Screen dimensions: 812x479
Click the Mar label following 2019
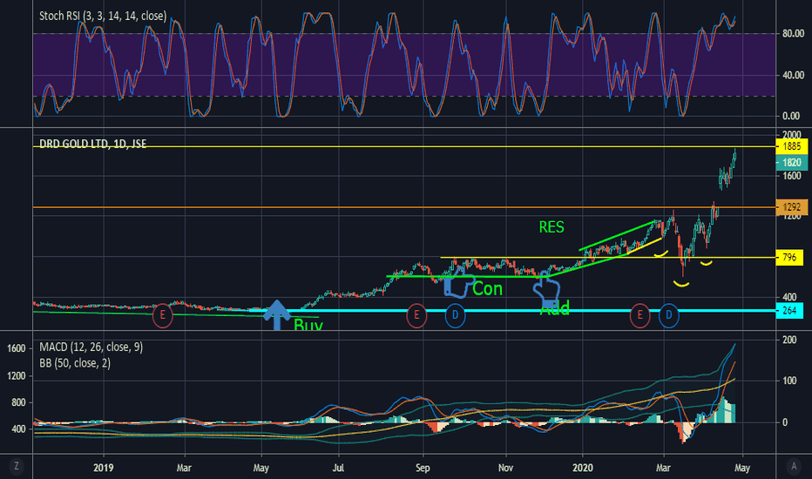coord(184,468)
